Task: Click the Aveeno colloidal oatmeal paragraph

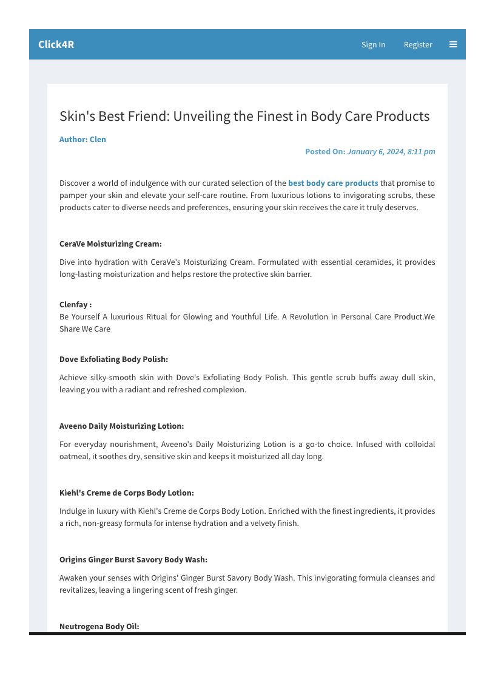Action: tap(247, 450)
